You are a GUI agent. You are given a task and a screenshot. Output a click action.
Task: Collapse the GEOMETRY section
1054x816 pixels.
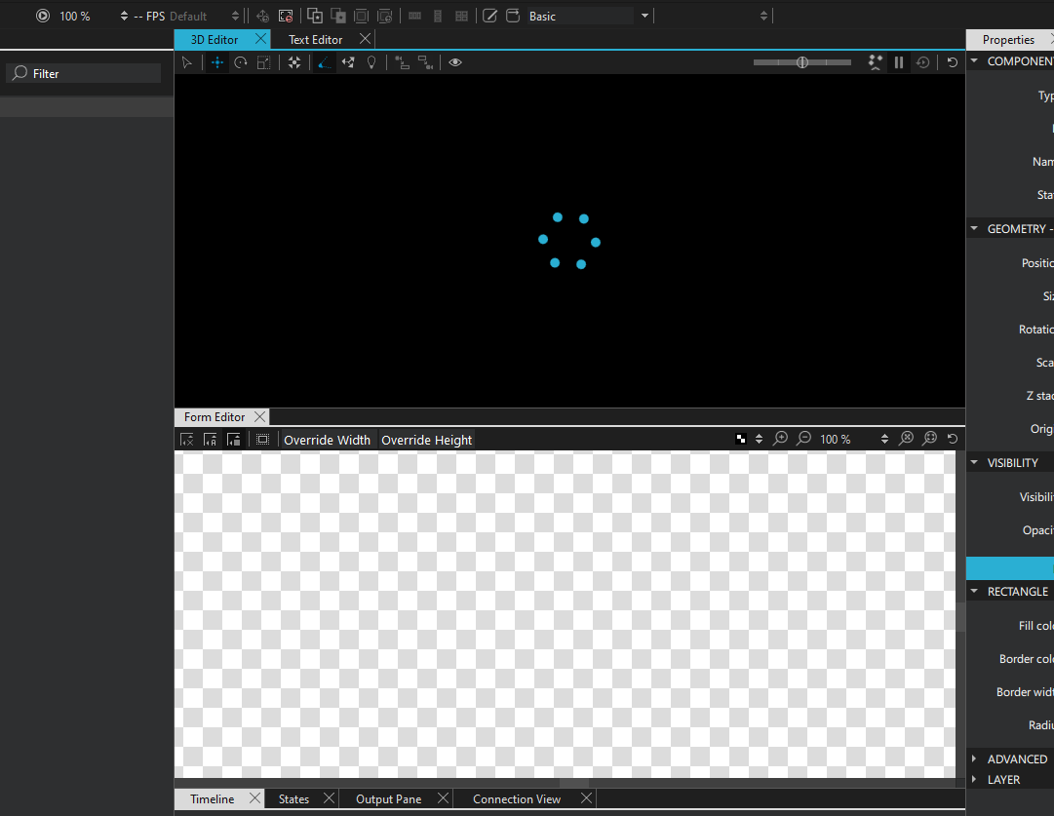click(974, 229)
